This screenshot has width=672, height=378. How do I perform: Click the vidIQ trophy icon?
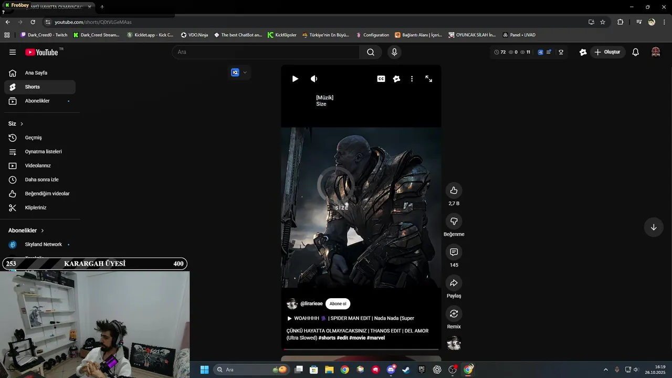[561, 52]
